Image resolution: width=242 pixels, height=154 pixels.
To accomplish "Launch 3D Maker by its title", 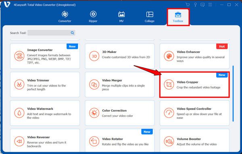I will [x=109, y=52].
